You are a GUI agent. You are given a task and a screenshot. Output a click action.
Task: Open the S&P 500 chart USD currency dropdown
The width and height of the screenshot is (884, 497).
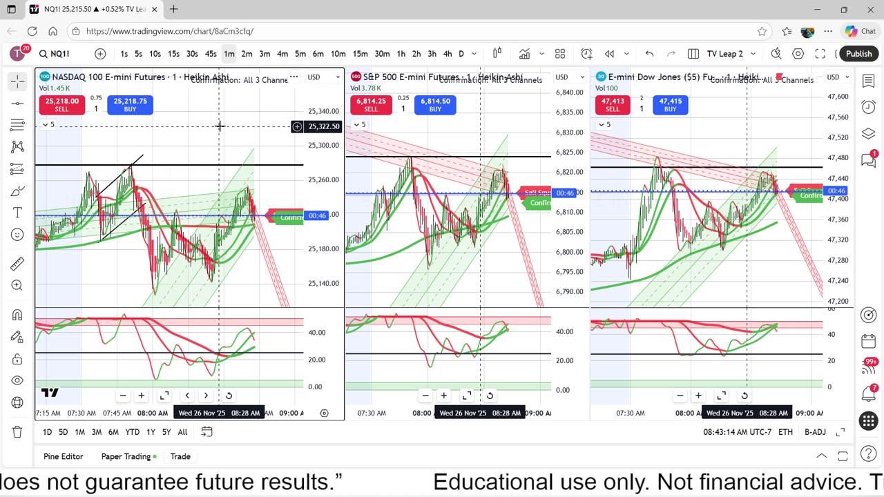click(570, 77)
